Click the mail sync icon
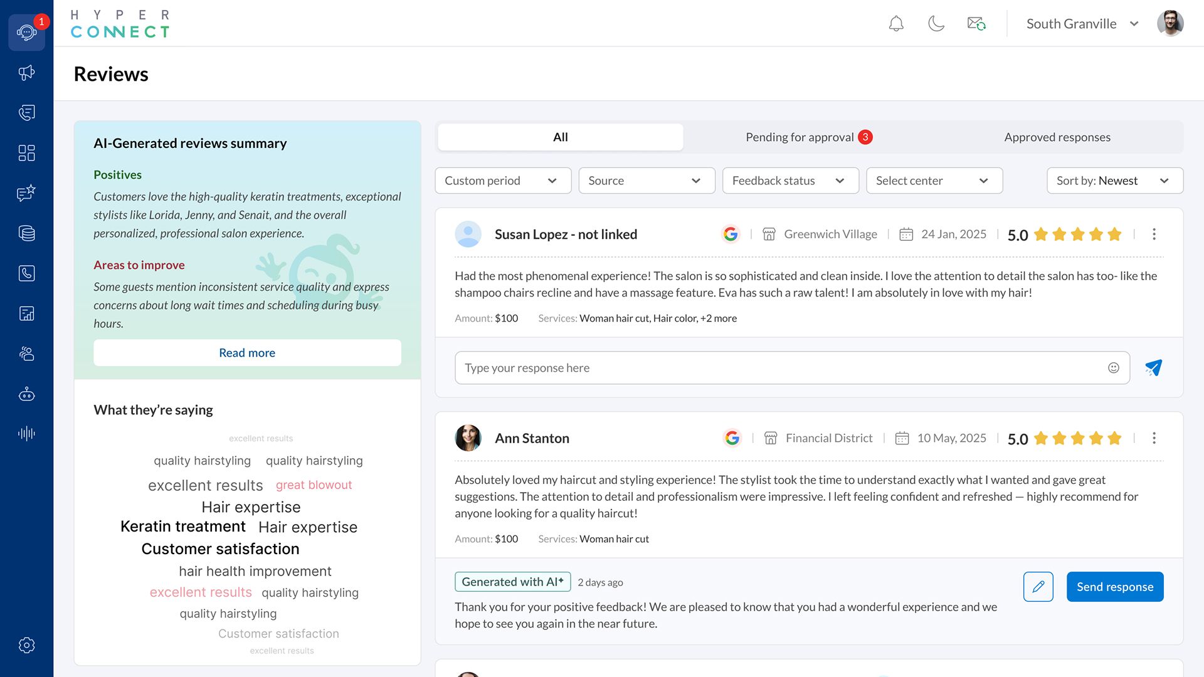 [976, 24]
